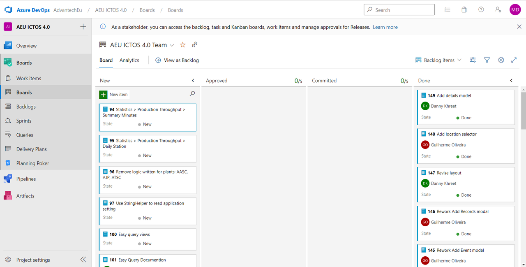Expand the Backlog items level dropdown
526x267 pixels.
point(438,60)
